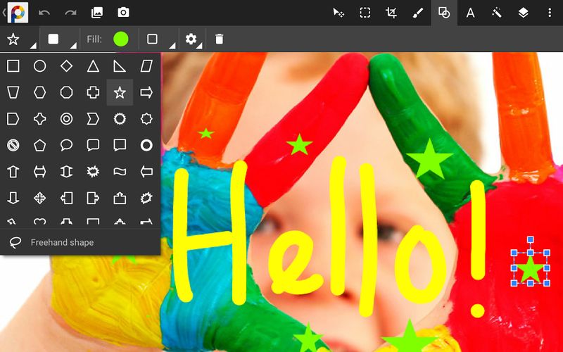Viewport: 563px width, 352px height.
Task: Choose the oval speech bubble shape
Action: click(66, 145)
